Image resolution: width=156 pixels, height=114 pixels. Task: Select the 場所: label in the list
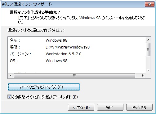click(15, 47)
